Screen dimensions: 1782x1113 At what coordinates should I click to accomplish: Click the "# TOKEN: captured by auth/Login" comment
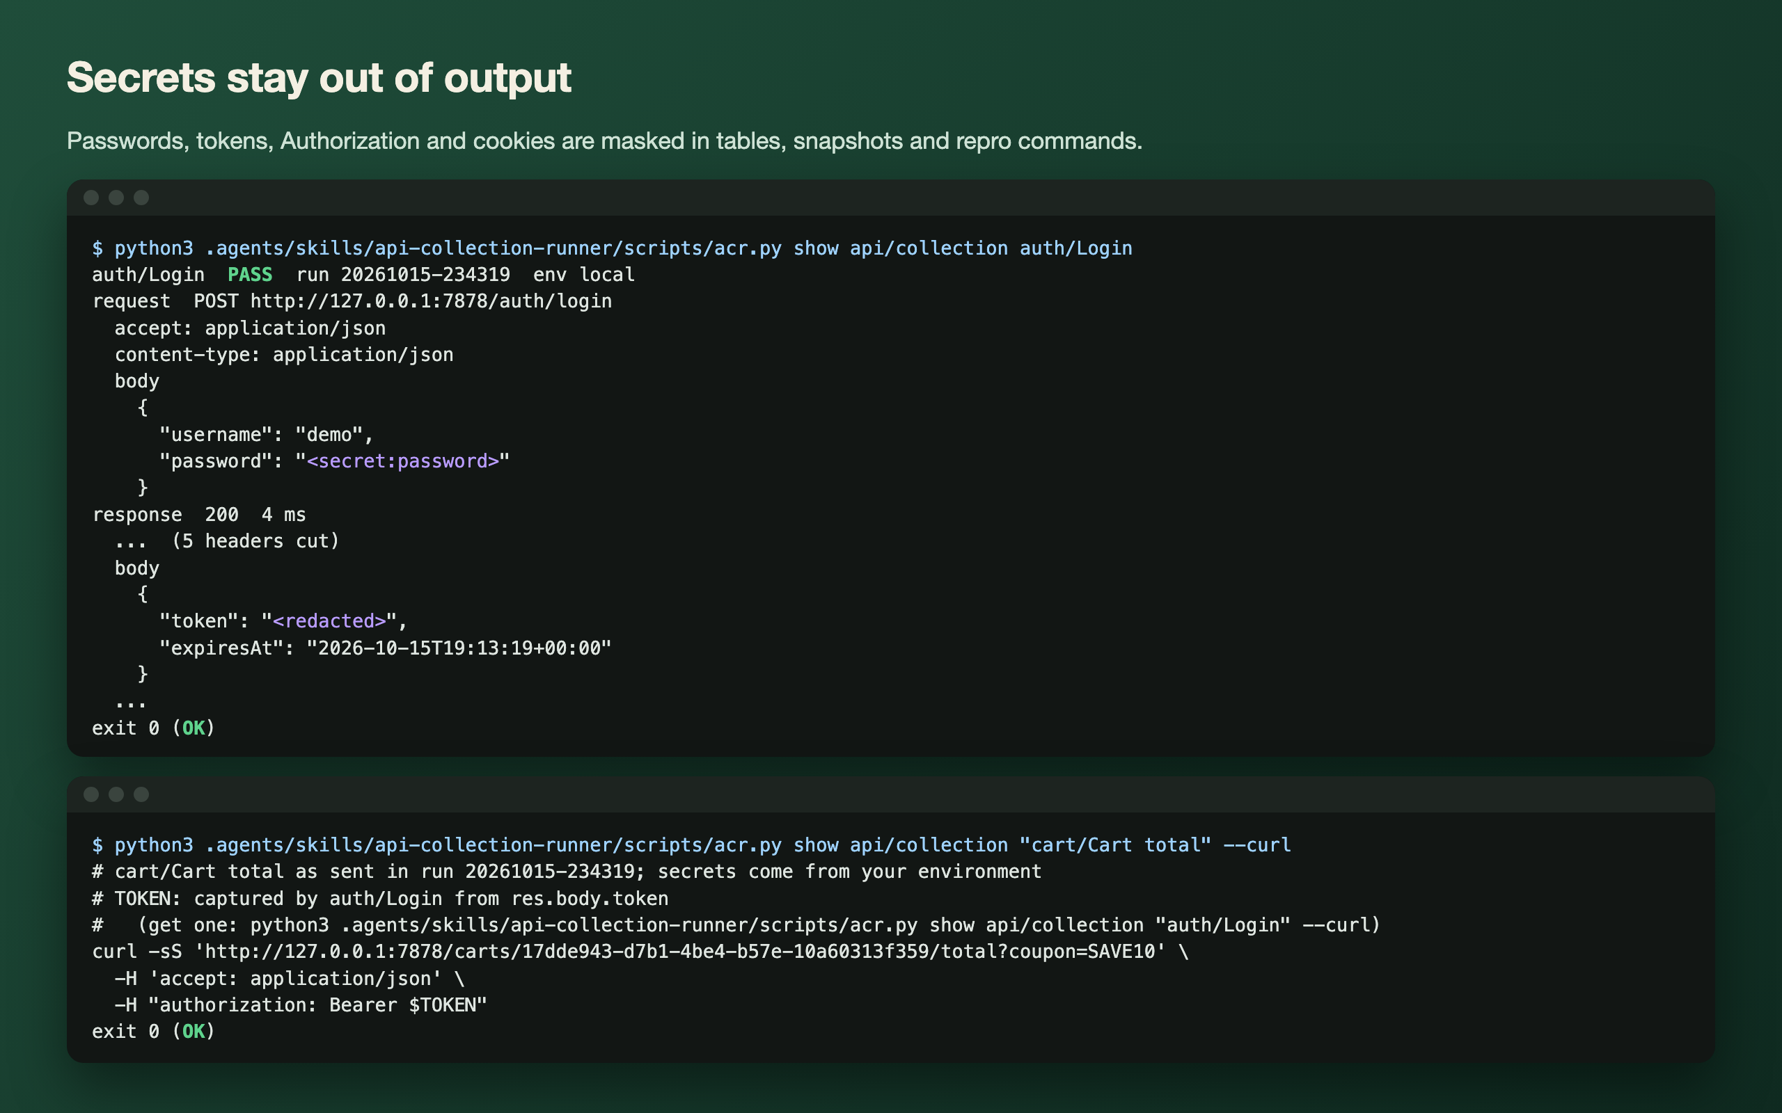point(380,899)
